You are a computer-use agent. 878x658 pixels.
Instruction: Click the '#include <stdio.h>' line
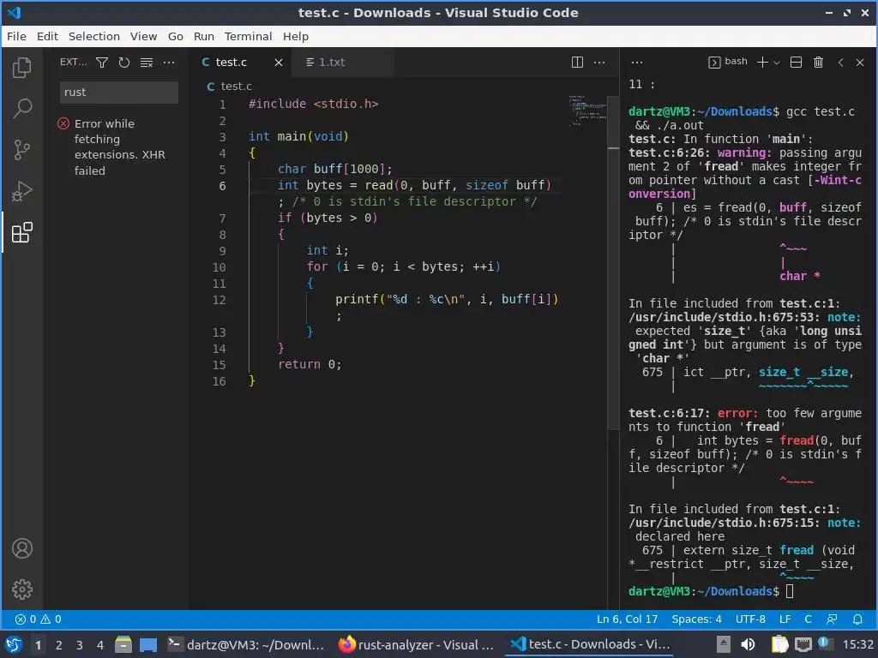pyautogui.click(x=313, y=104)
